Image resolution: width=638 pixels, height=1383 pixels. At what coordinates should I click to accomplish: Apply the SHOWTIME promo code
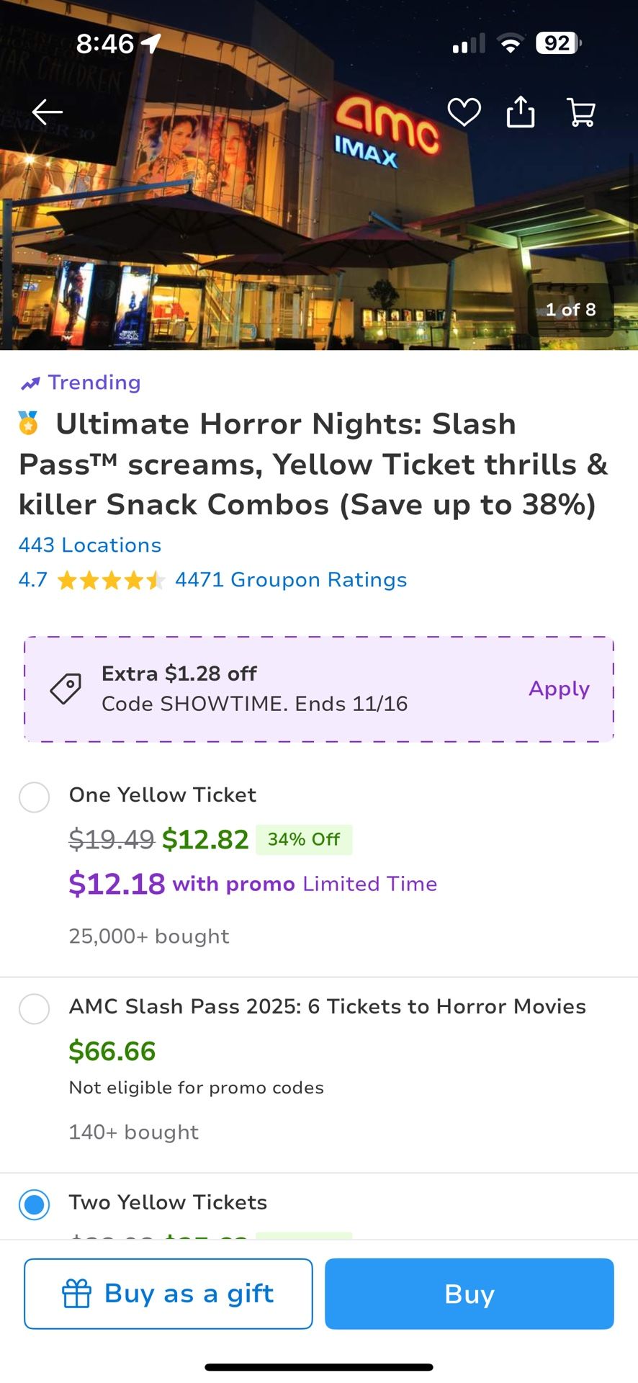coord(559,689)
